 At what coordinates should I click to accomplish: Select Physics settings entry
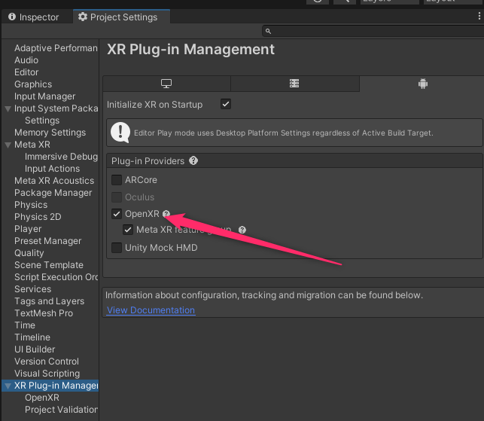tap(31, 205)
